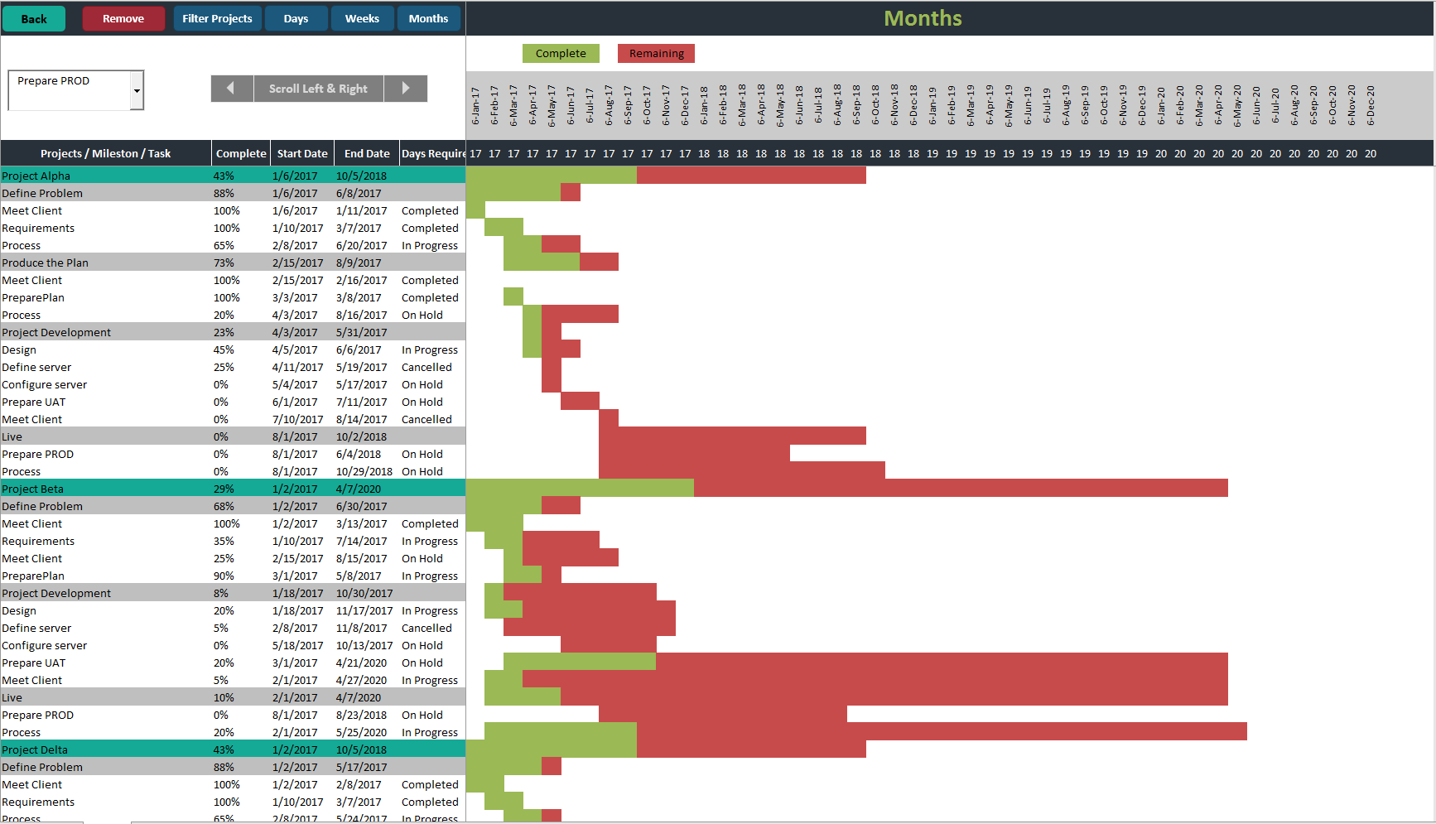The height and width of the screenshot is (824, 1436).
Task: Select the Project Alpha header row
Action: pyautogui.click(x=99, y=175)
